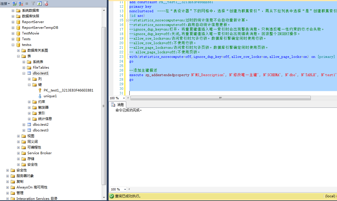Click the dbo.test3 table icon
The width and height of the screenshot is (337, 201).
click(29, 130)
